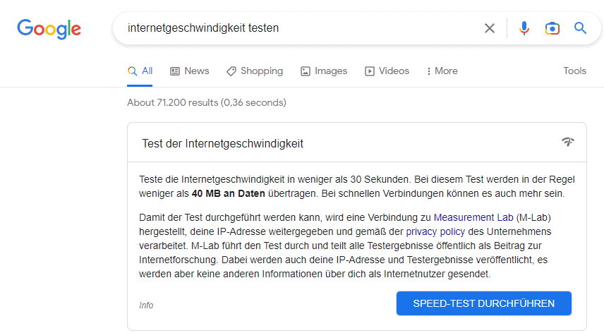Click into the search text field

pos(301,28)
